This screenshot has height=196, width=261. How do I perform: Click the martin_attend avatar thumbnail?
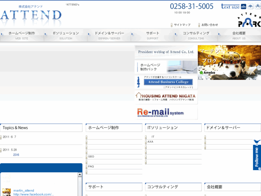pos(7,192)
